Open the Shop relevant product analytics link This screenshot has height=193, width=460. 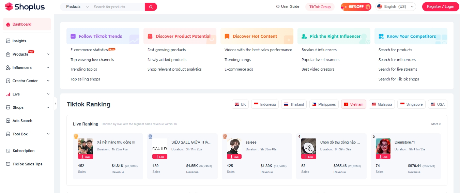(174, 69)
